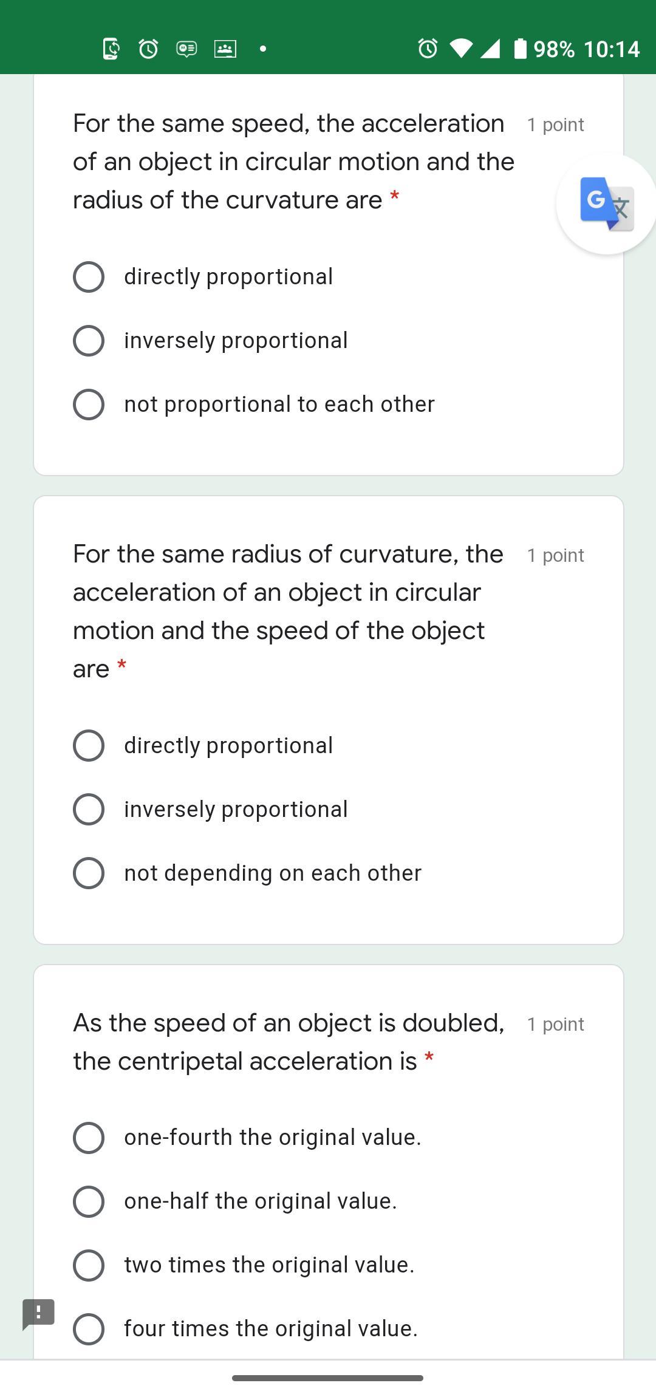Select 'directly proportional' for speed of object question
Screen dimensions: 656x1397
[x=89, y=746]
